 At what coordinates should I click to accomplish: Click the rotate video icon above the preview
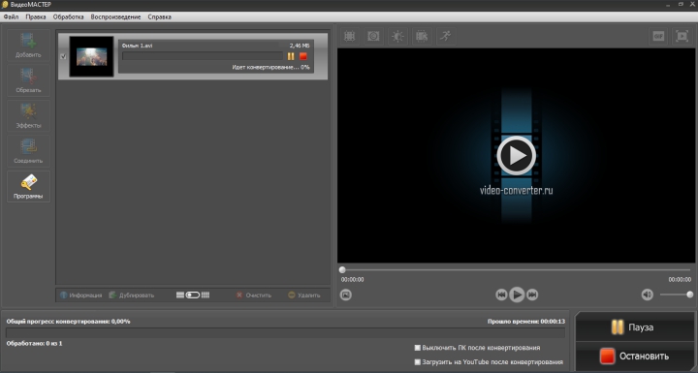tap(422, 36)
